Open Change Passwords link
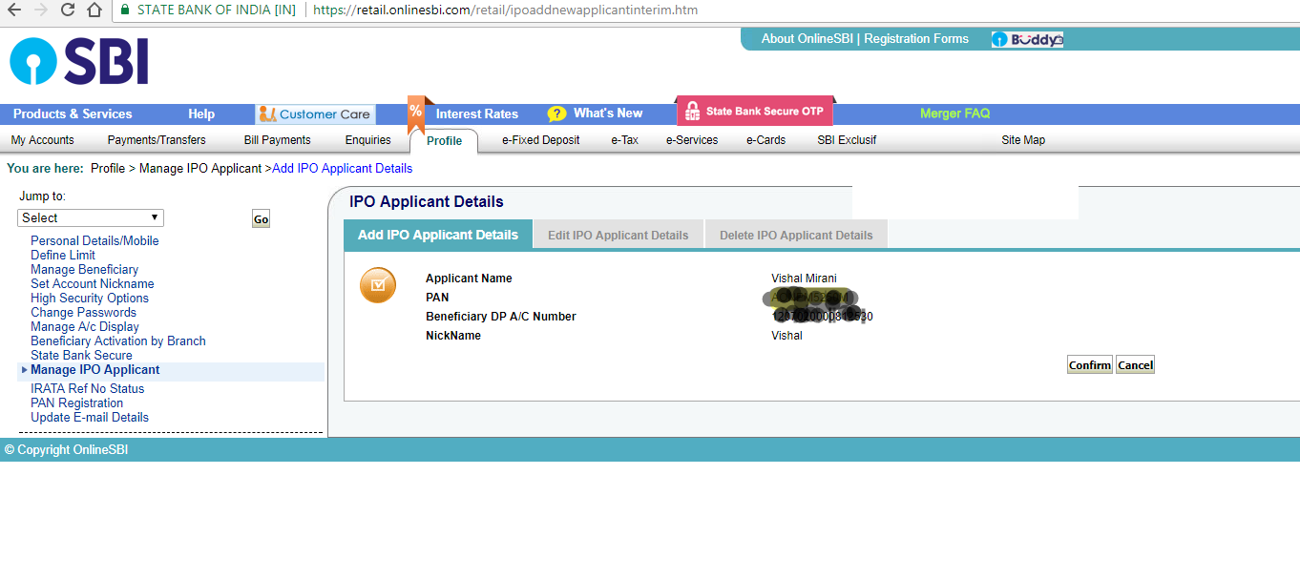The width and height of the screenshot is (1300, 578). pos(83,313)
